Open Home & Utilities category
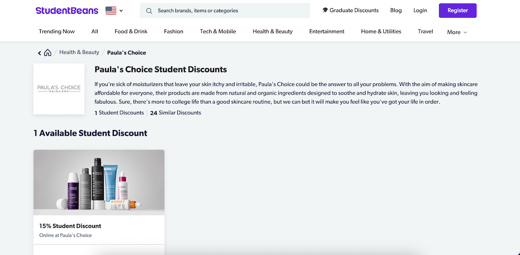 pos(381,31)
